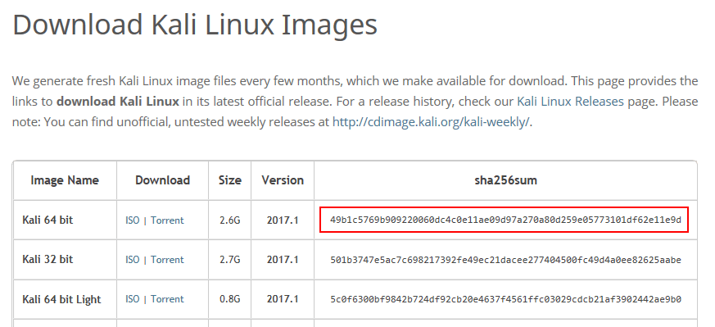Select the highlighted Kali 64 bit sha256sum
Viewport: 715px width, 327px height.
tap(505, 220)
